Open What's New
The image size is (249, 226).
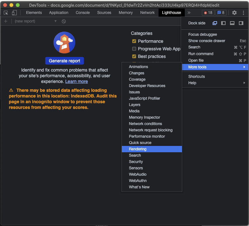click(x=152, y=187)
